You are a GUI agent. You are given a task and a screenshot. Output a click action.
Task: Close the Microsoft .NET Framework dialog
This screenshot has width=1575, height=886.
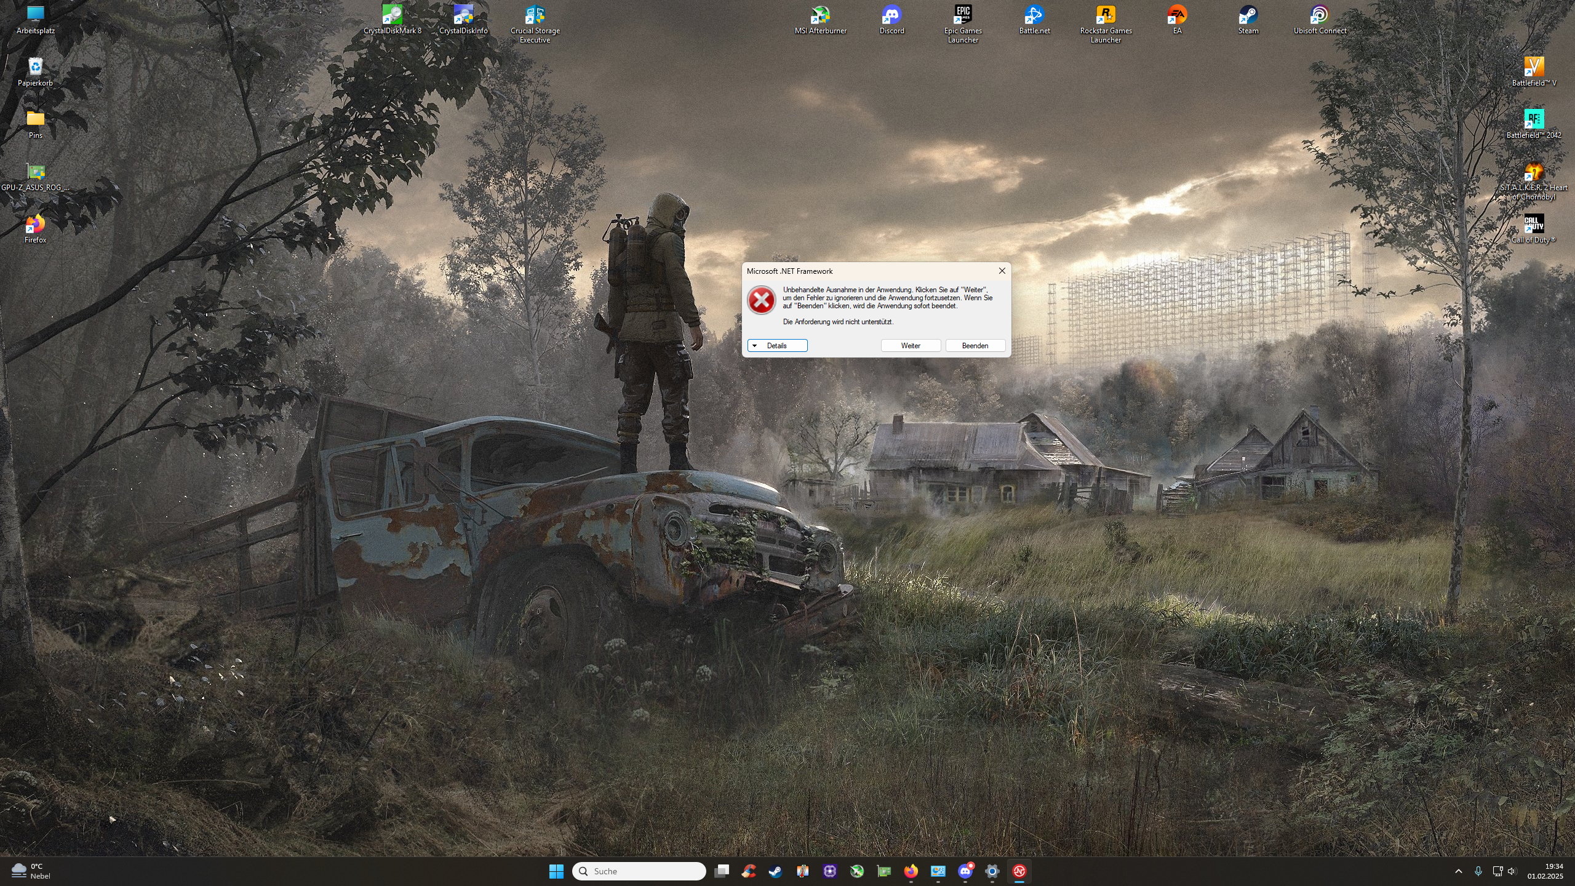(x=1002, y=271)
